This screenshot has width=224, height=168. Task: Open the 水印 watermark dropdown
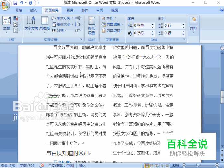click(x=109, y=18)
